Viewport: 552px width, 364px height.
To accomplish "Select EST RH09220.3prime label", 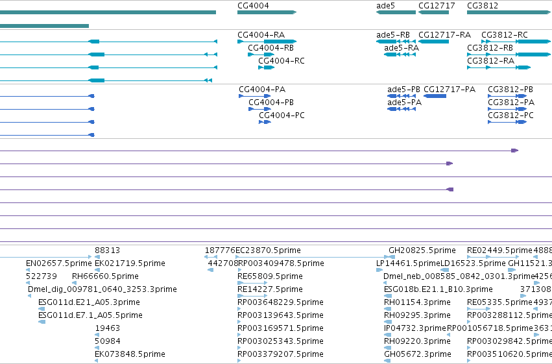I will click(x=417, y=341).
